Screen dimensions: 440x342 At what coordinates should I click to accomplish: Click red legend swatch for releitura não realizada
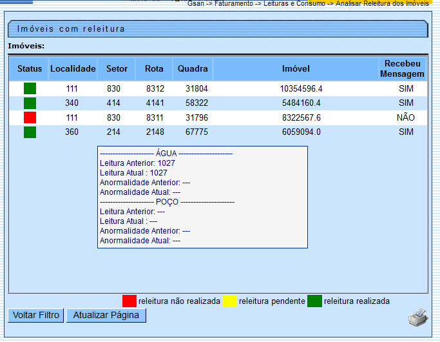pyautogui.click(x=129, y=301)
